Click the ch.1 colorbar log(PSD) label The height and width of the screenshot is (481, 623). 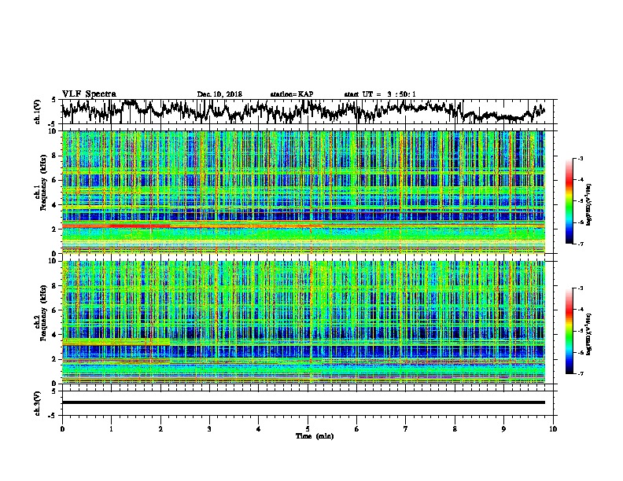click(x=589, y=204)
